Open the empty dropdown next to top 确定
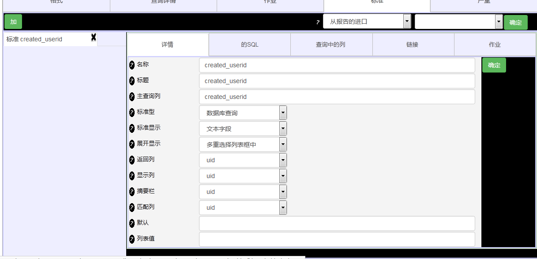 pyautogui.click(x=459, y=21)
